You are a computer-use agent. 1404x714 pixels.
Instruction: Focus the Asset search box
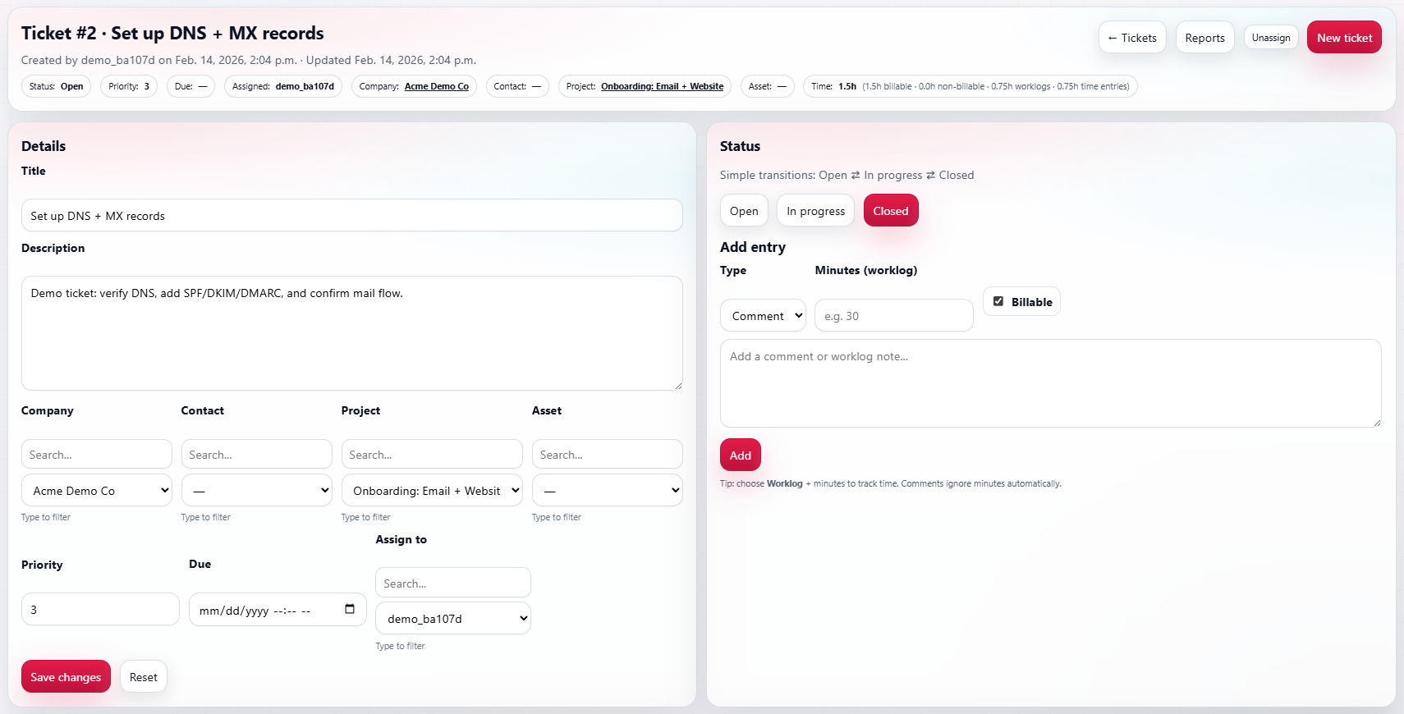[x=607, y=455]
